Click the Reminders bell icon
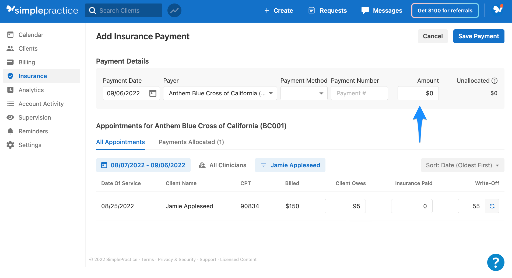512x278 pixels. [x=10, y=131]
